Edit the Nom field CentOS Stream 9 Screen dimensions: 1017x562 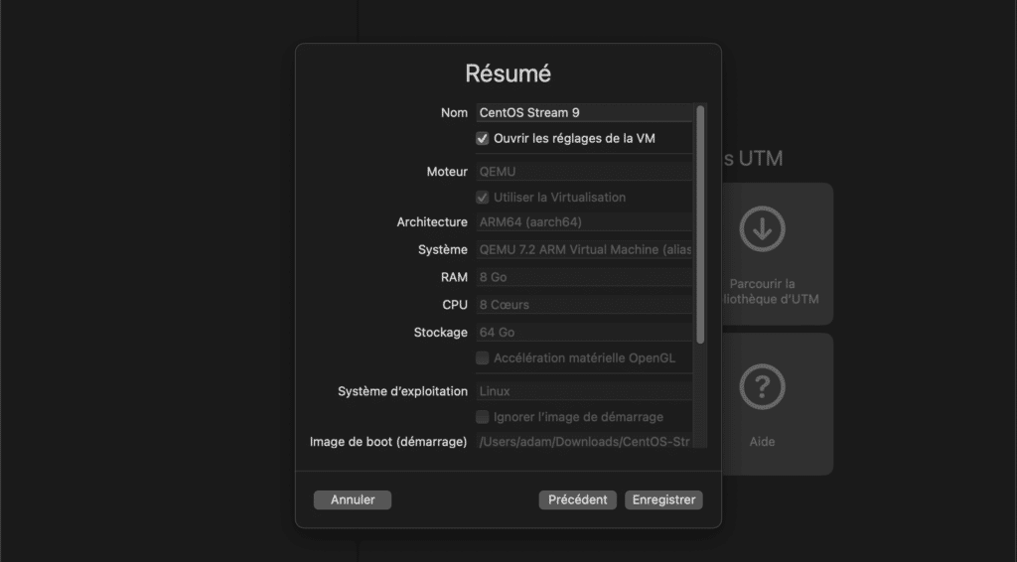point(584,113)
